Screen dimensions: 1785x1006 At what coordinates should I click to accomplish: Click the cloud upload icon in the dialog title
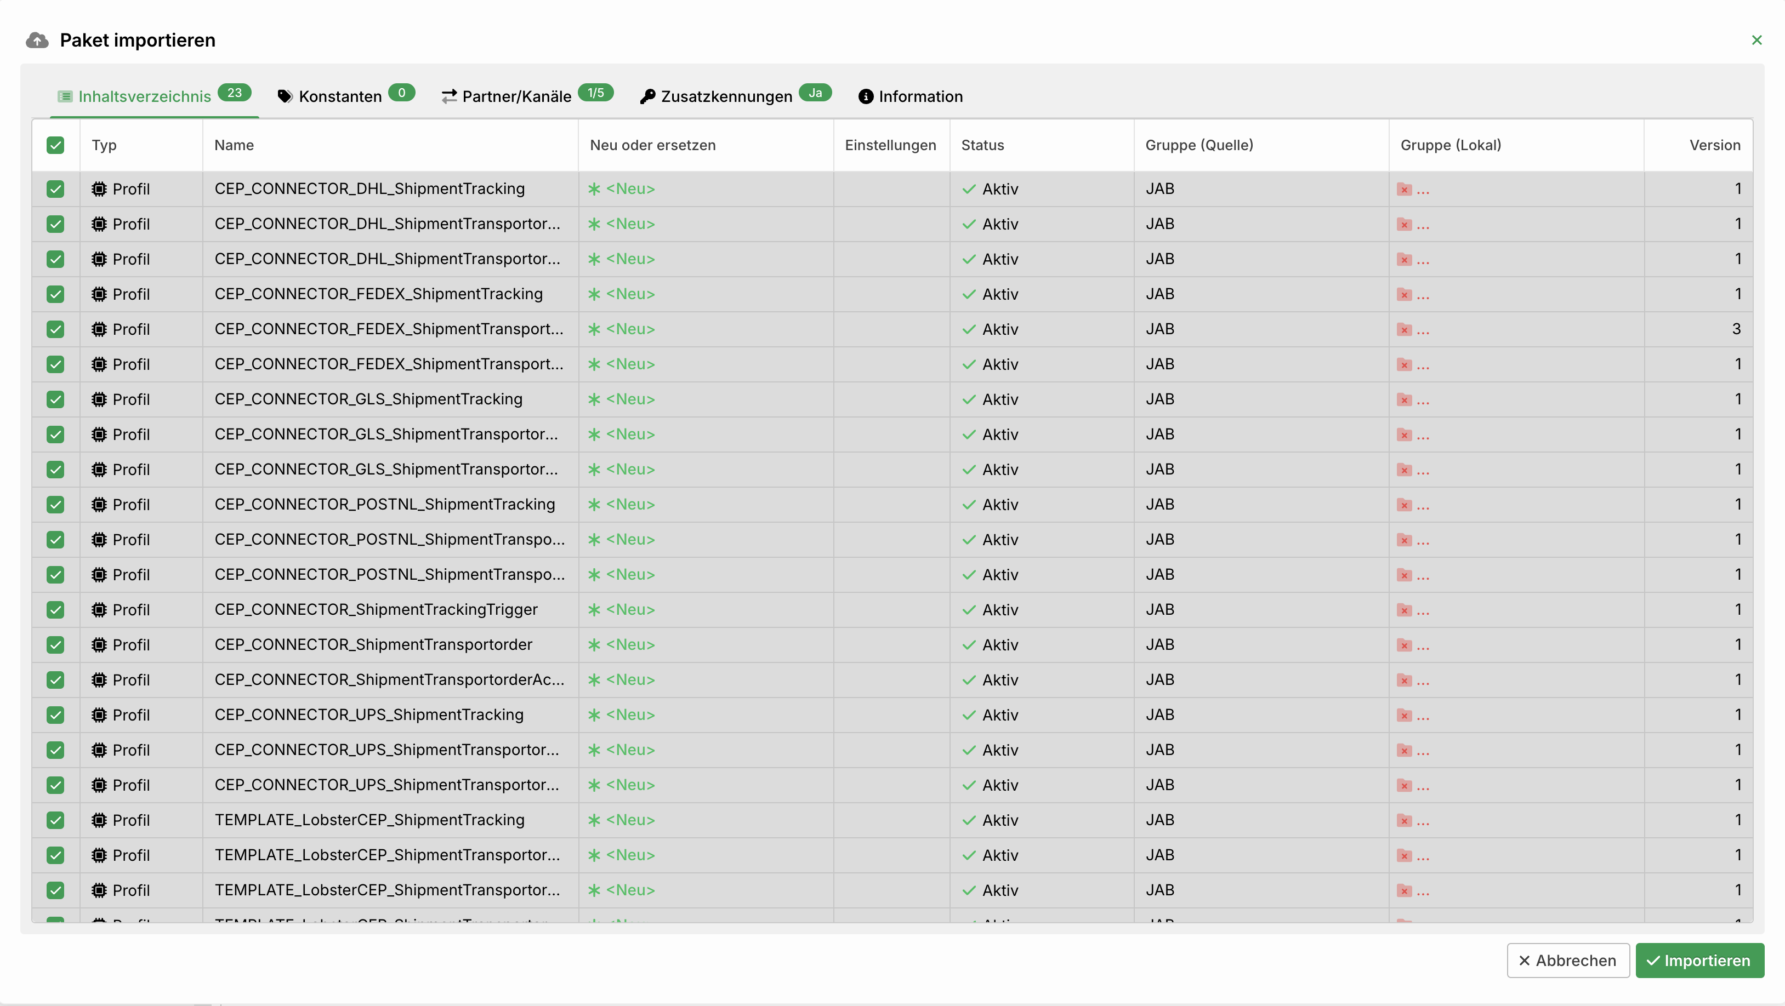[x=37, y=40]
